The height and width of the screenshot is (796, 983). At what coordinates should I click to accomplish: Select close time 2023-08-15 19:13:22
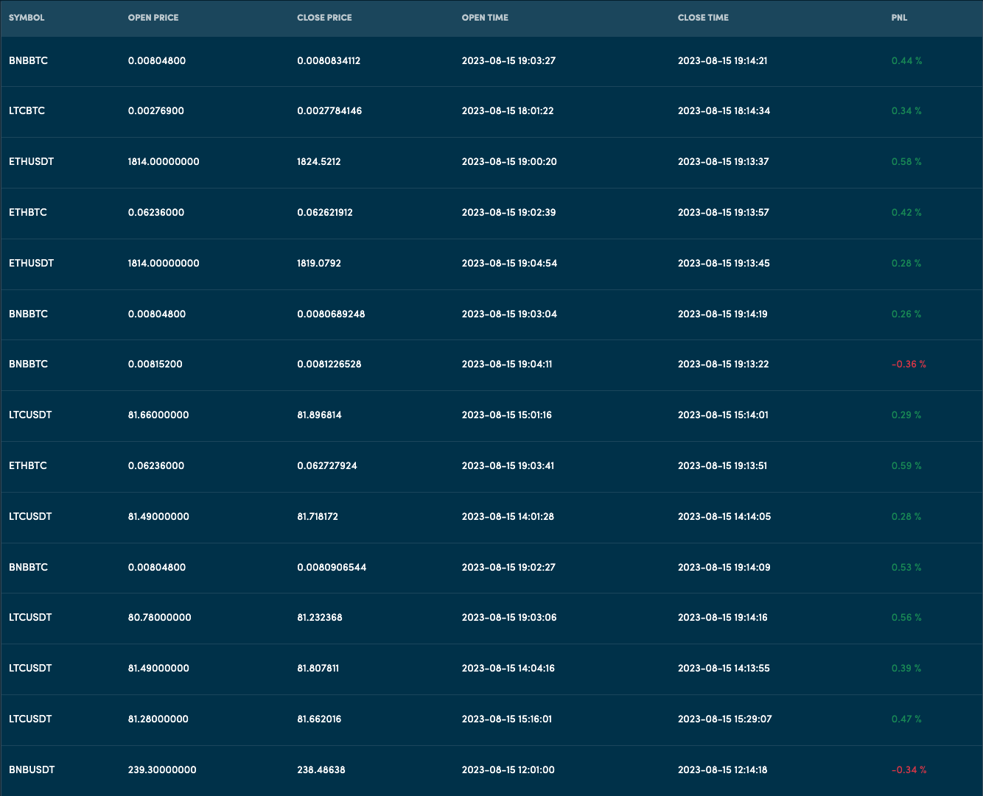point(723,364)
